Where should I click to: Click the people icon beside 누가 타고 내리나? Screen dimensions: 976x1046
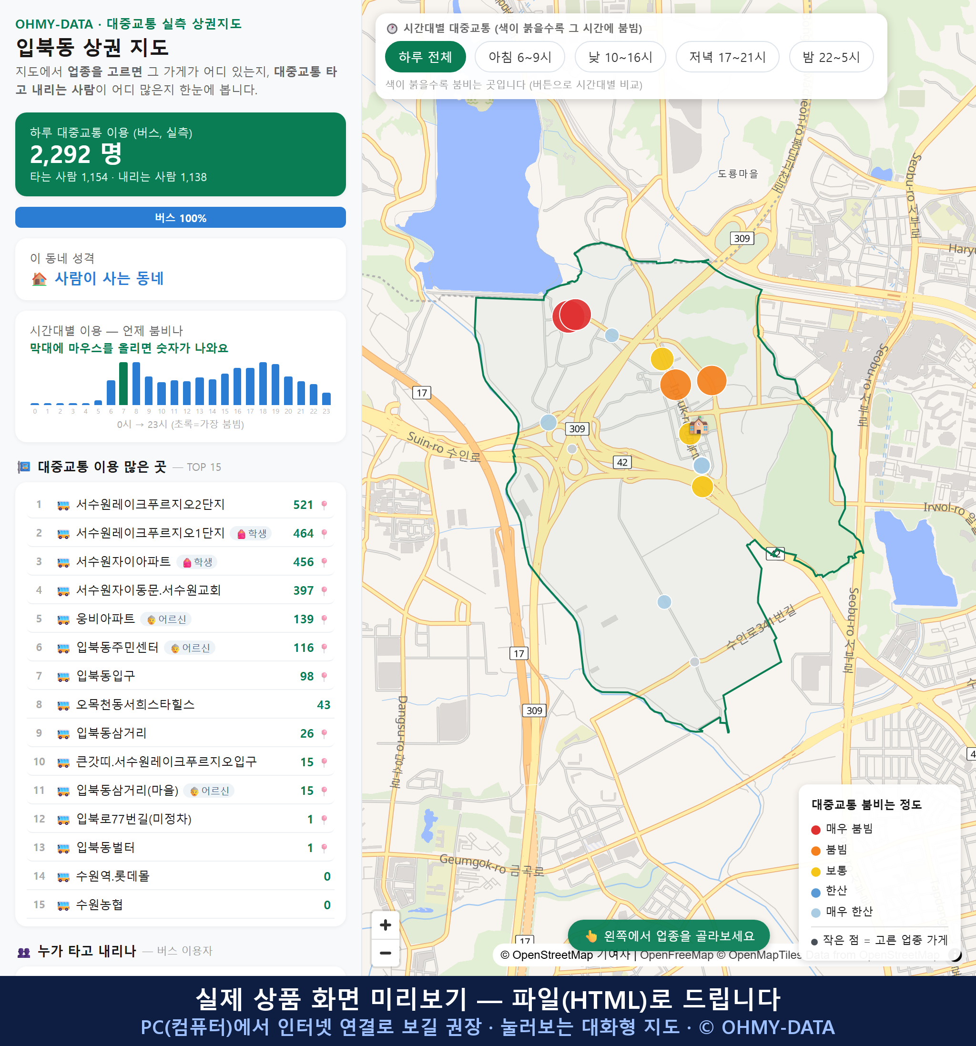tap(24, 951)
